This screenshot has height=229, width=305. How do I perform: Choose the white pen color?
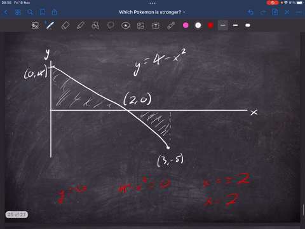198,25
